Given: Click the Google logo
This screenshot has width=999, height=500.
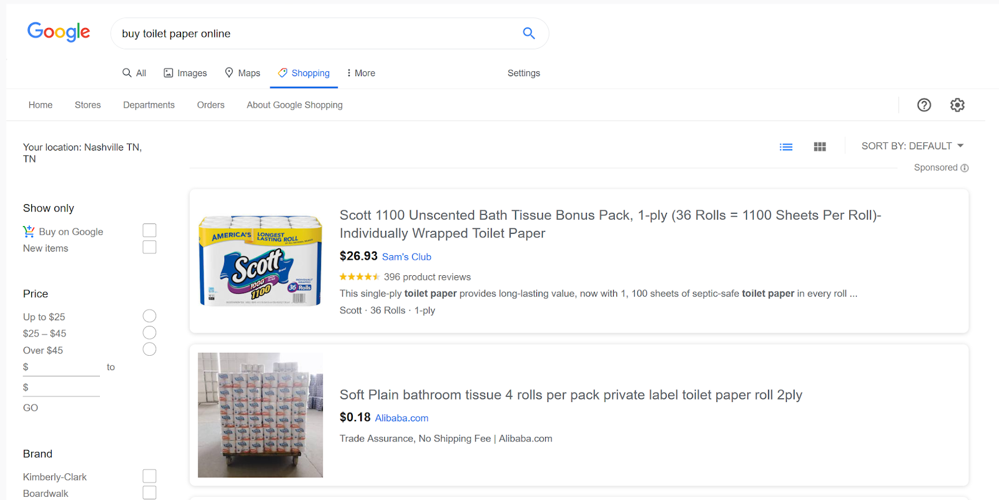Looking at the screenshot, I should tap(59, 32).
